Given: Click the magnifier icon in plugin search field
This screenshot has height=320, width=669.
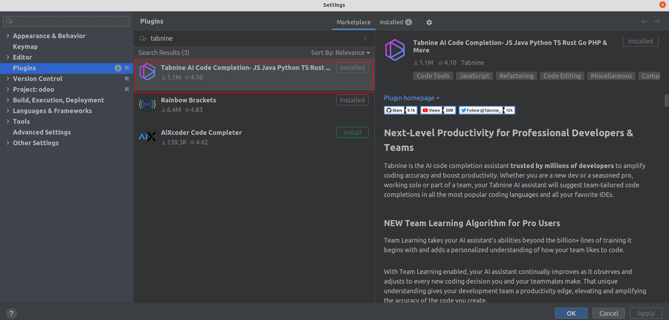Looking at the screenshot, I should point(143,39).
